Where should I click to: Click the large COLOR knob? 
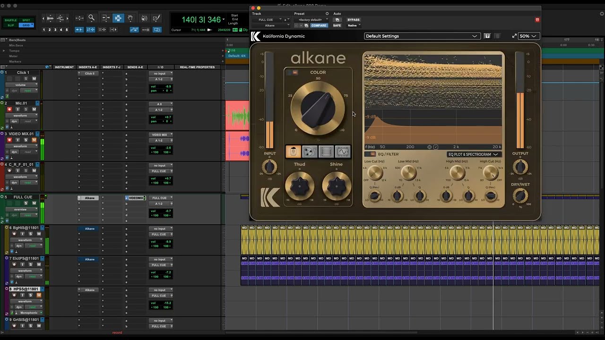318,107
